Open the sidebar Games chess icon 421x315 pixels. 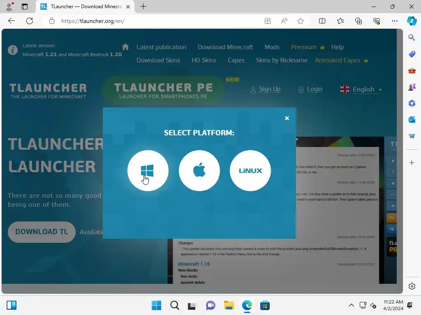coord(412,87)
